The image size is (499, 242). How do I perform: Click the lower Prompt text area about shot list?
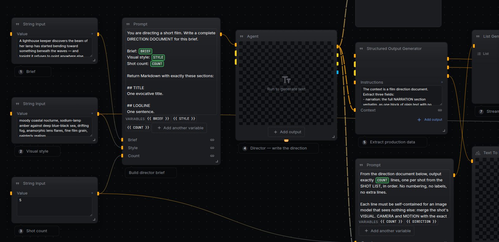tap(404, 194)
